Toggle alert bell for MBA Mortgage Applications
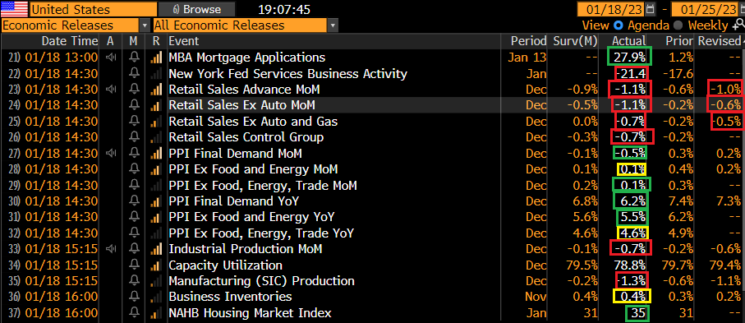 pos(135,58)
